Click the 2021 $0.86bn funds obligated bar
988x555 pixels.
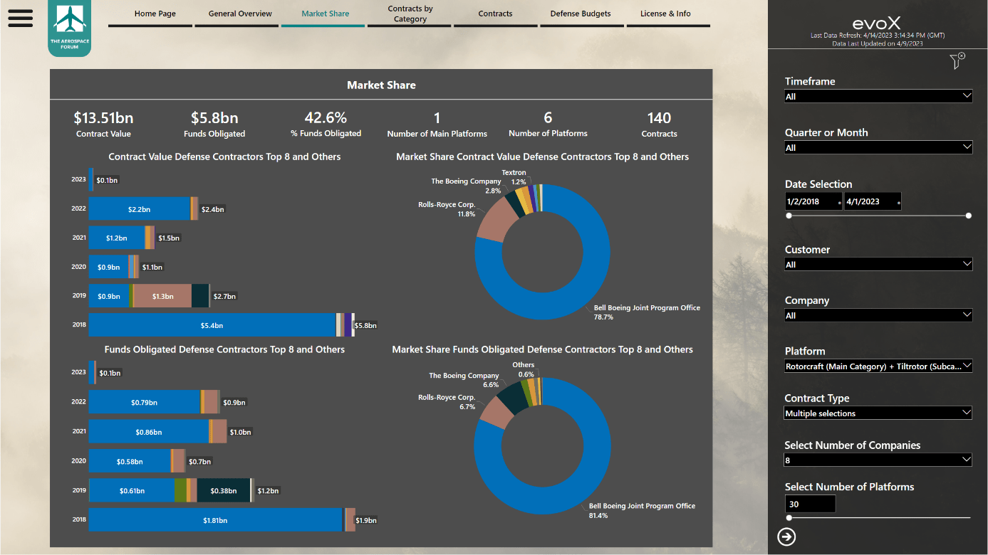(148, 432)
